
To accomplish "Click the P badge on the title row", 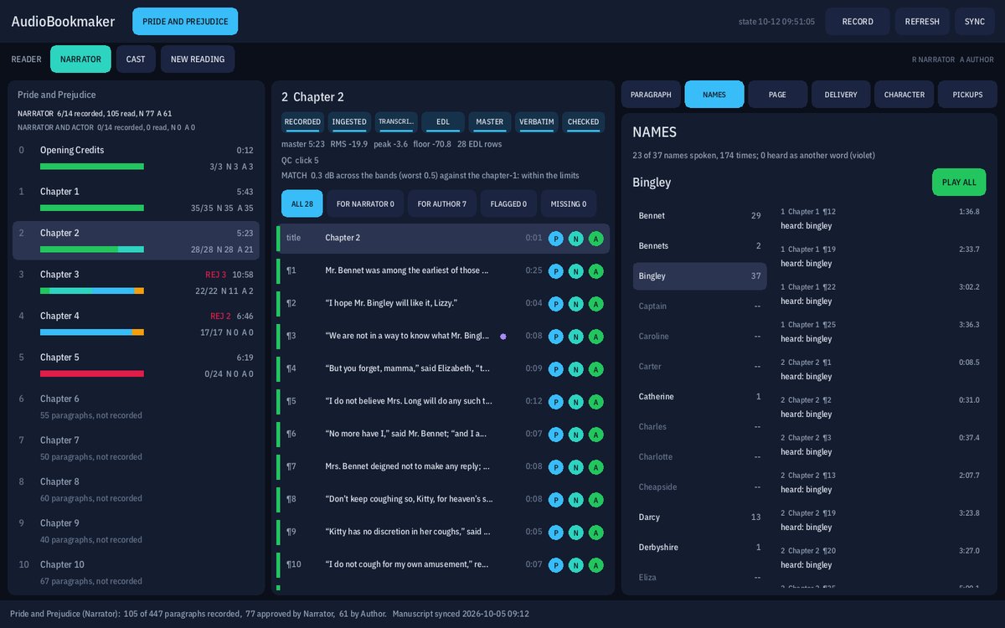I will [x=556, y=239].
